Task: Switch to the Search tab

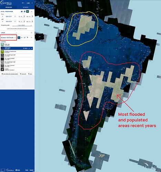Action: click(x=26, y=7)
